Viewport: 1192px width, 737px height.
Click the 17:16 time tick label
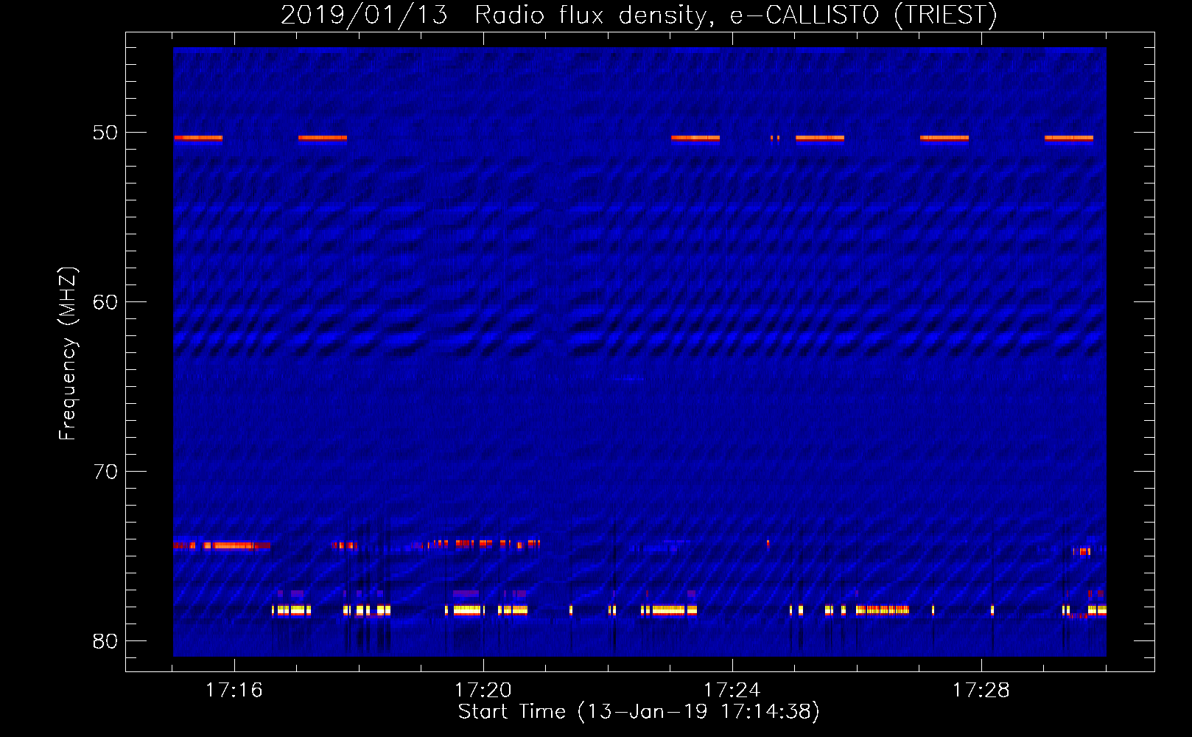coord(234,691)
